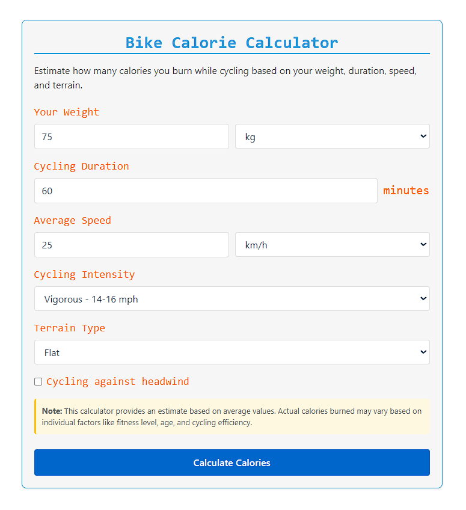466x510 pixels.
Task: Expand the terrain selector chevron
Action: pyautogui.click(x=422, y=352)
